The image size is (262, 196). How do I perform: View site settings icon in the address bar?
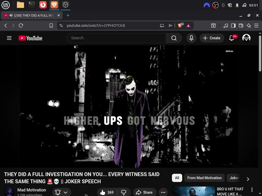(x=61, y=26)
